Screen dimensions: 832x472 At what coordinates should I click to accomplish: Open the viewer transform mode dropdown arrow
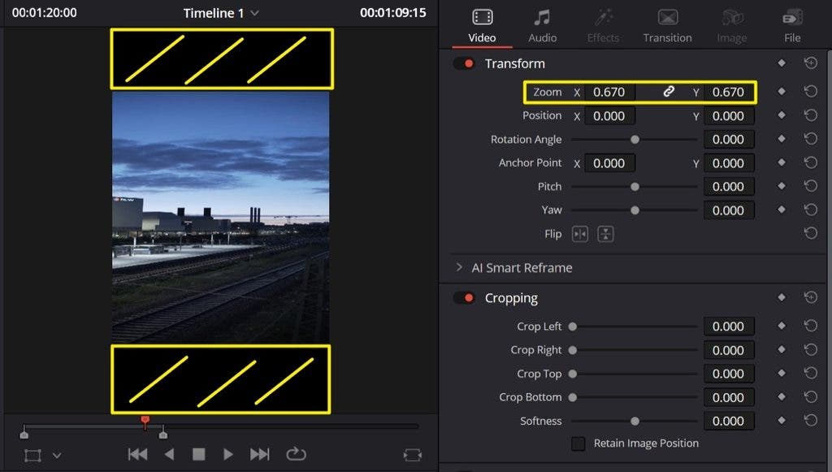point(57,455)
